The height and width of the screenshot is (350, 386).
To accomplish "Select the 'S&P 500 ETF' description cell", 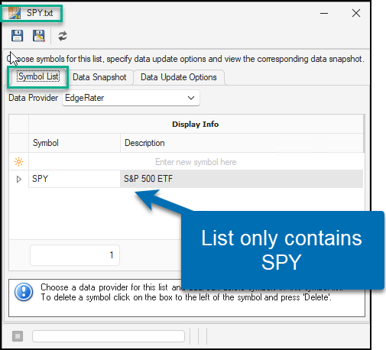I will coord(242,179).
